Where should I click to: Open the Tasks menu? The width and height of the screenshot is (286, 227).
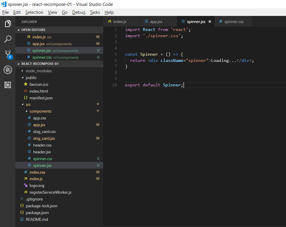(x=94, y=12)
